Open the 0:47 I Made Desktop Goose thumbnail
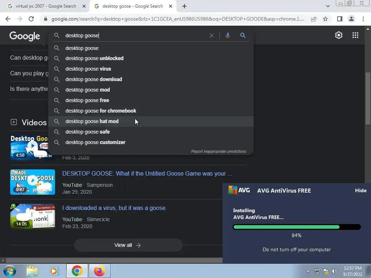Viewport: 371px width, 278px height. click(x=33, y=182)
